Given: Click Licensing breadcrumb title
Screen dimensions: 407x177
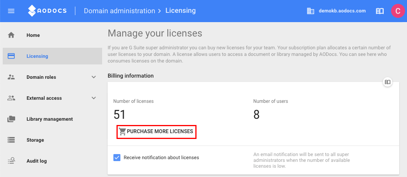Looking at the screenshot, I should 181,10.
